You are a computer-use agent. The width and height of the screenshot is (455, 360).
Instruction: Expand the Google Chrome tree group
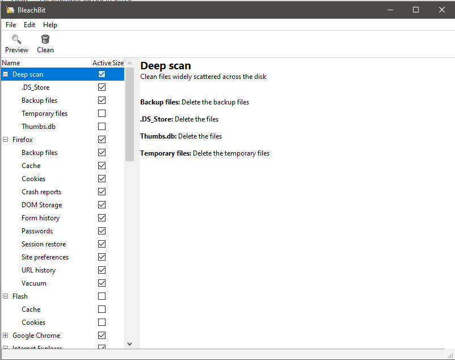(x=6, y=336)
